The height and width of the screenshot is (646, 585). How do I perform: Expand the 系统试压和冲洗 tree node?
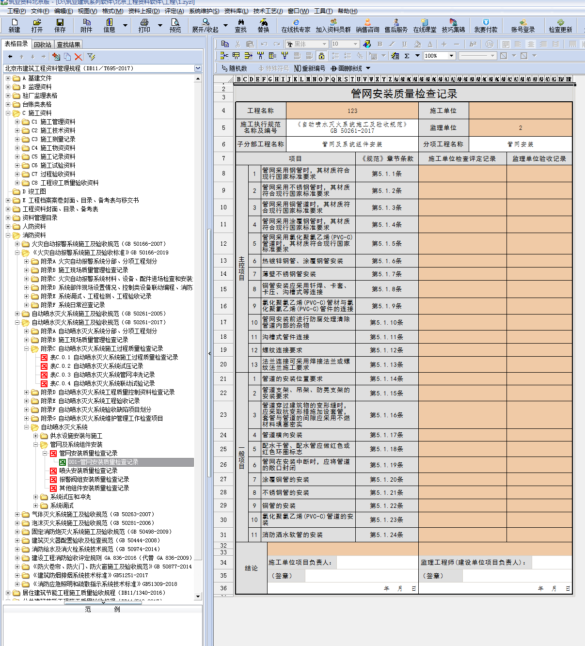[x=35, y=497]
